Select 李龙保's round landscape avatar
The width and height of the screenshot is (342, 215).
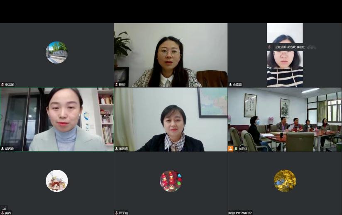[57, 52]
